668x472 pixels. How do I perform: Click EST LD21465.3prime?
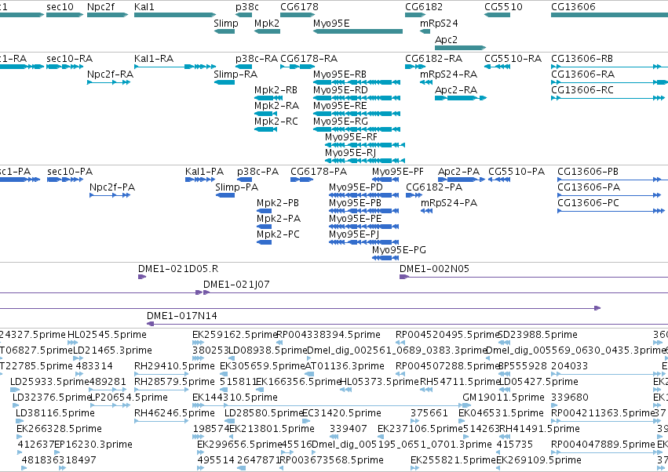(112, 350)
